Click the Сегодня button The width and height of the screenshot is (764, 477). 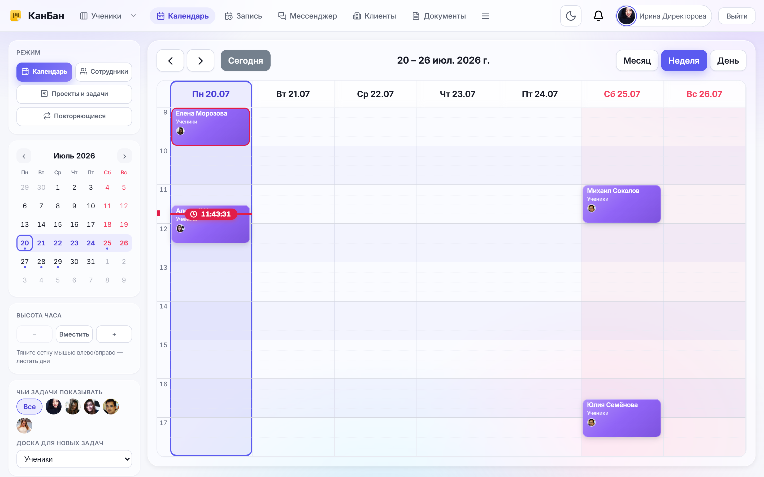tap(245, 61)
